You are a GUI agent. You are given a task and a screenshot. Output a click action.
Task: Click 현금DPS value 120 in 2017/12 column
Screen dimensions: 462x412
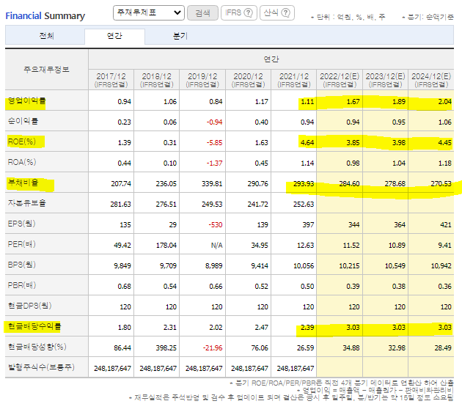[x=125, y=307]
